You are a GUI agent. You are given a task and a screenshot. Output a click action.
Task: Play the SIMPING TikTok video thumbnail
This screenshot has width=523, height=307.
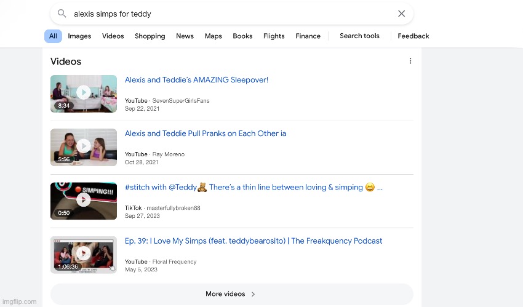[x=84, y=201]
